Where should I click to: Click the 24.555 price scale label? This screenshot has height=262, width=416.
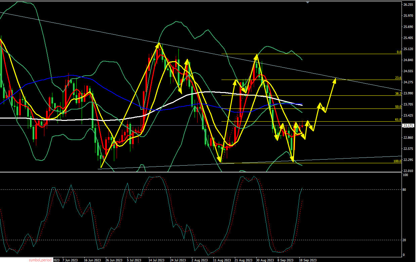pyautogui.click(x=408, y=71)
